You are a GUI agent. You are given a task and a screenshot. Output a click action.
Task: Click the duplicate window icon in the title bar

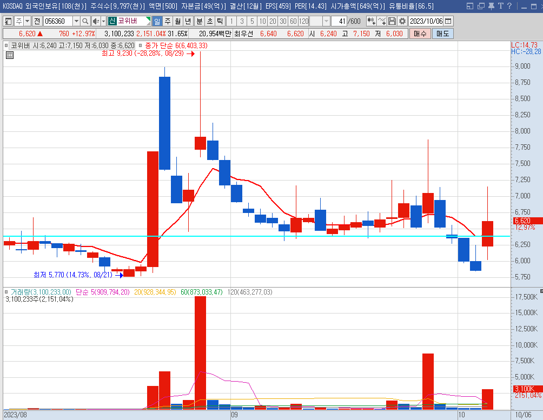click(x=481, y=6)
